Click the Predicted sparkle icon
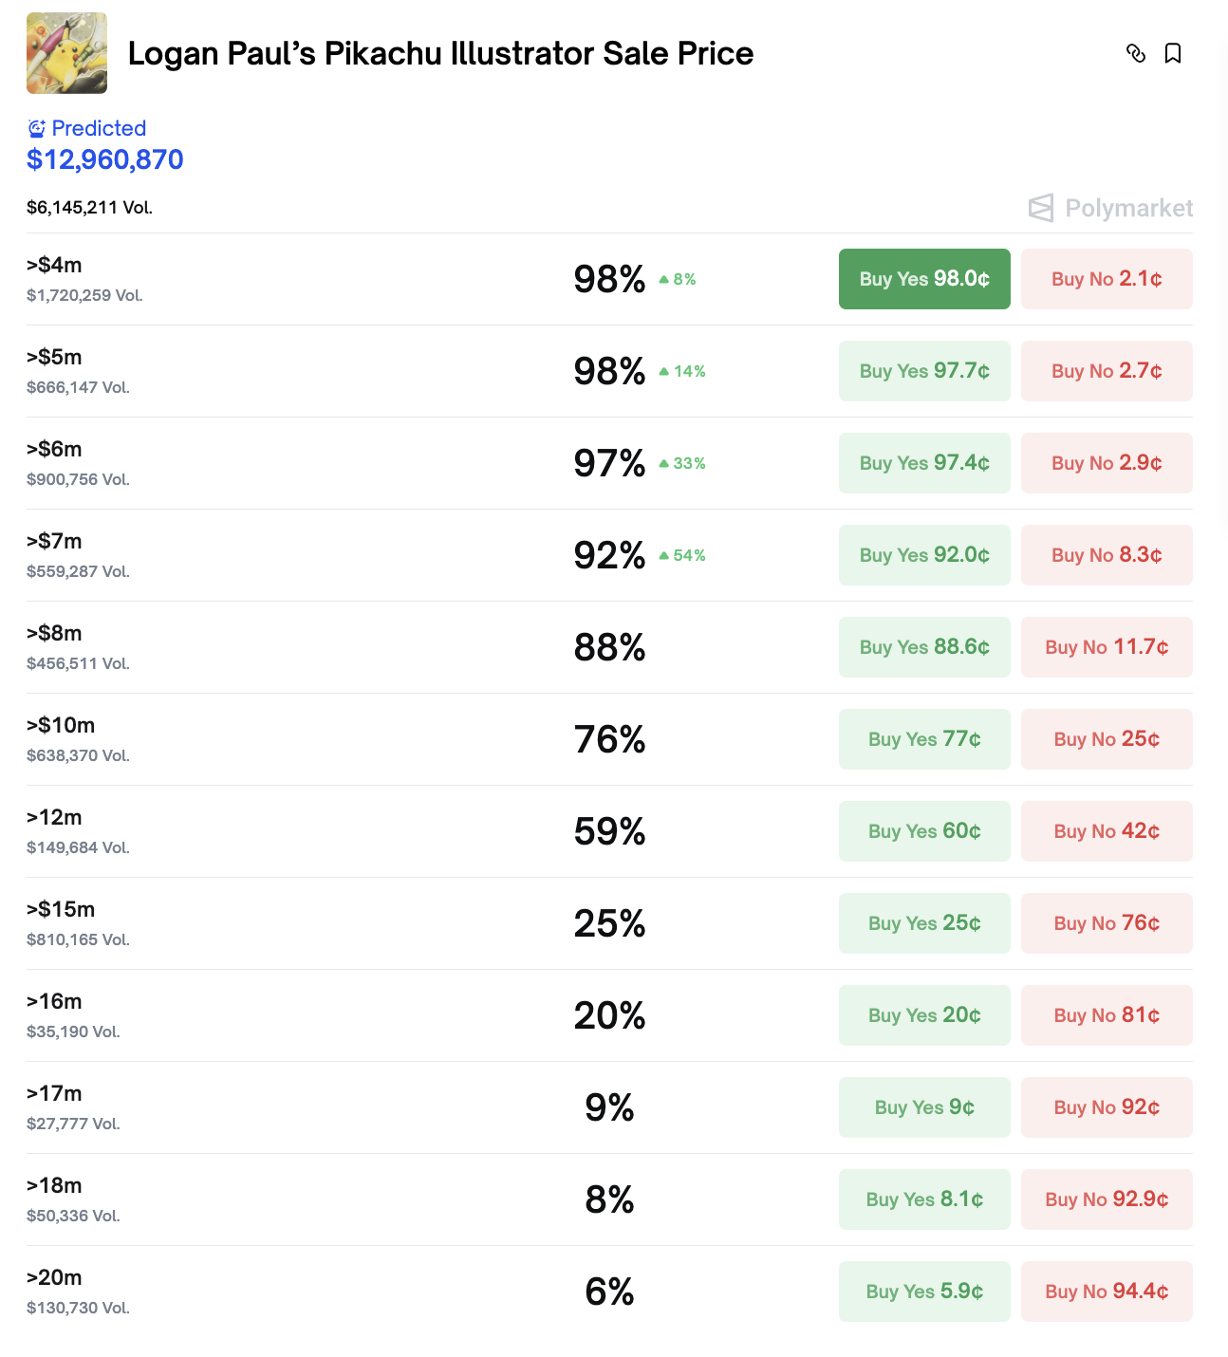Image resolution: width=1228 pixels, height=1357 pixels. pos(36,128)
